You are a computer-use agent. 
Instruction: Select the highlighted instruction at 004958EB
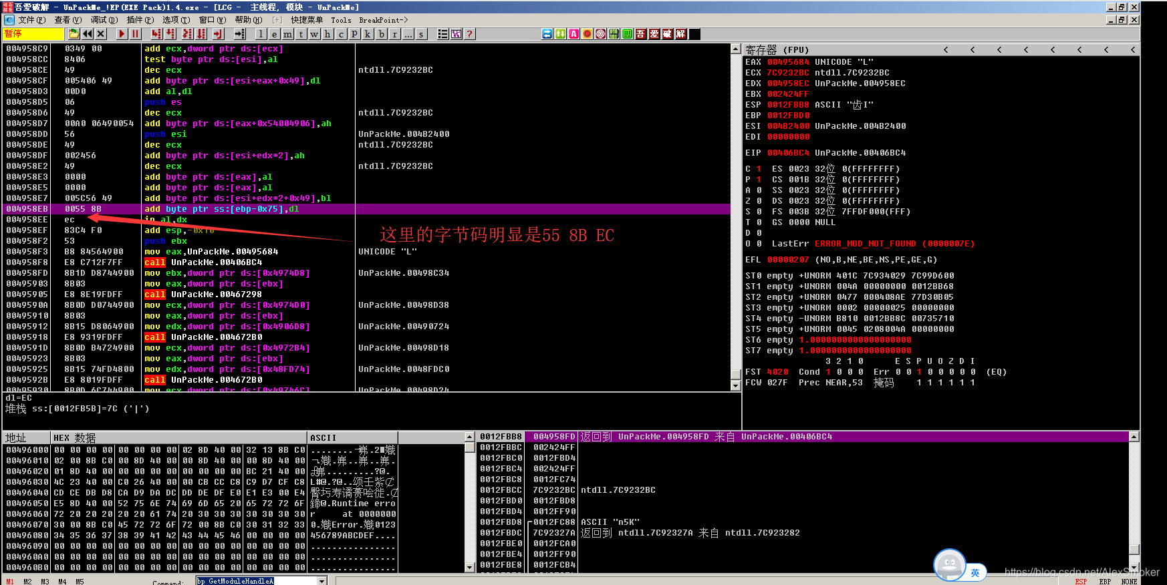[x=366, y=209]
